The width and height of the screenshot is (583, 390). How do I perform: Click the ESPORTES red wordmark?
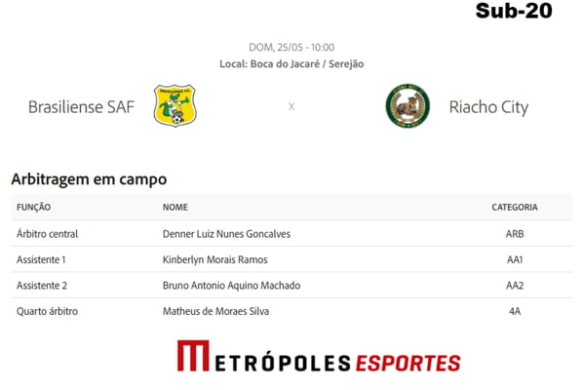click(x=408, y=364)
